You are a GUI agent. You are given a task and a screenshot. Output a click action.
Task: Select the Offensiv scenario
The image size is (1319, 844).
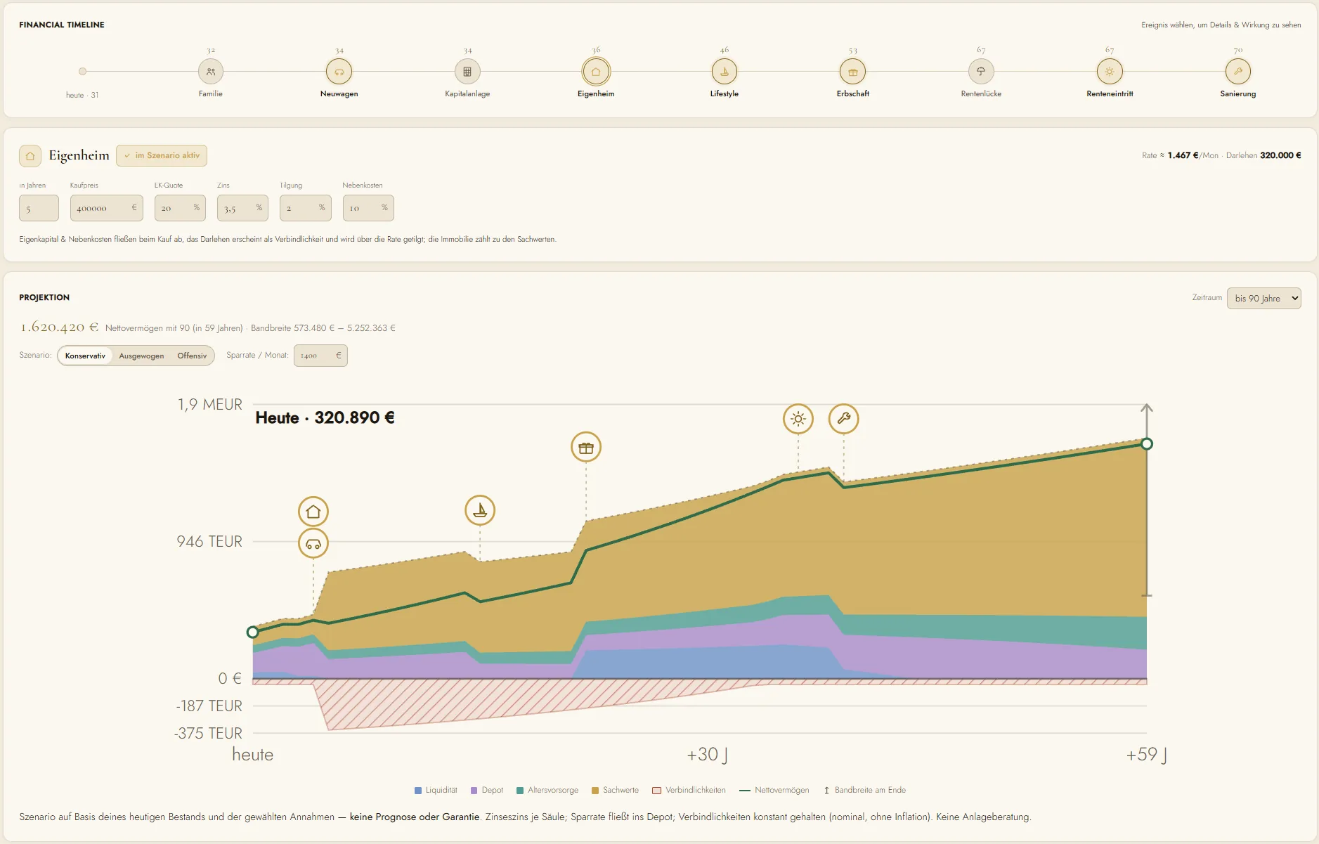point(192,356)
